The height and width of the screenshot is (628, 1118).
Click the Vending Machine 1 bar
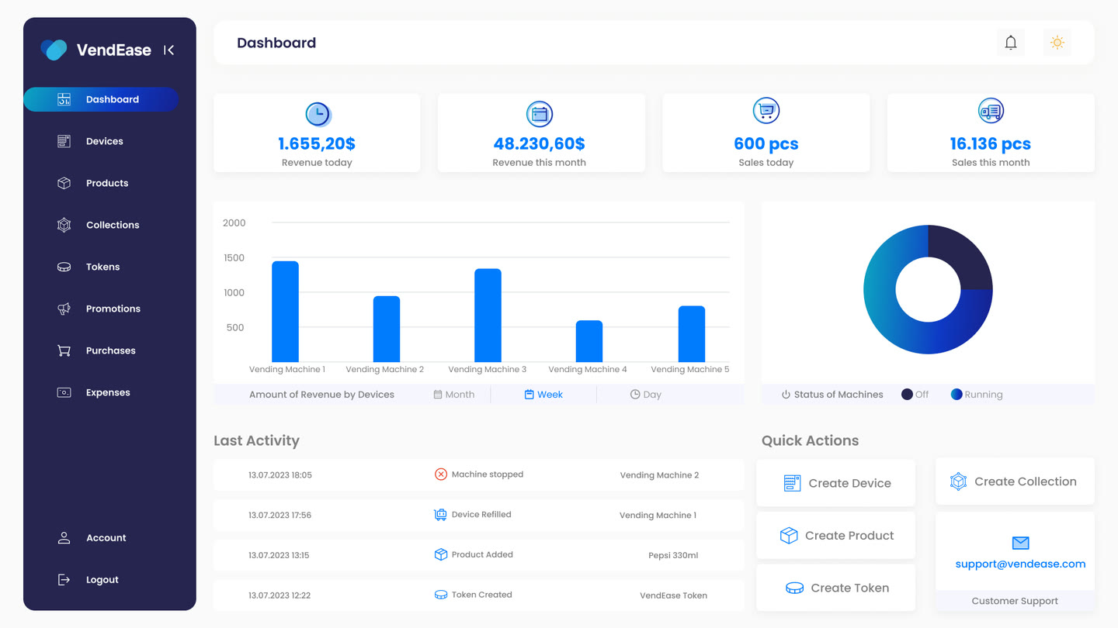(x=285, y=312)
